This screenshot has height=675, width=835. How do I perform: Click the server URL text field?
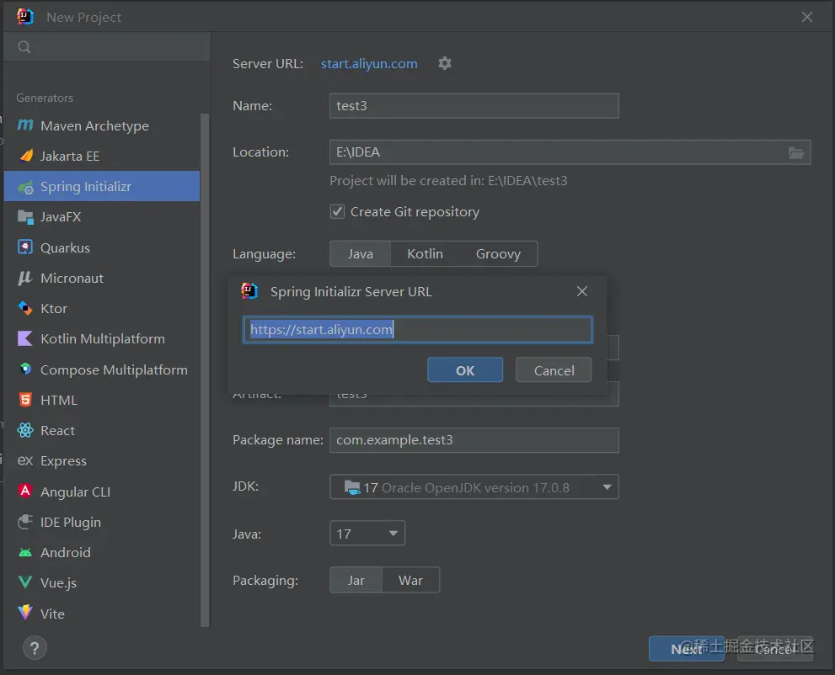coord(418,329)
